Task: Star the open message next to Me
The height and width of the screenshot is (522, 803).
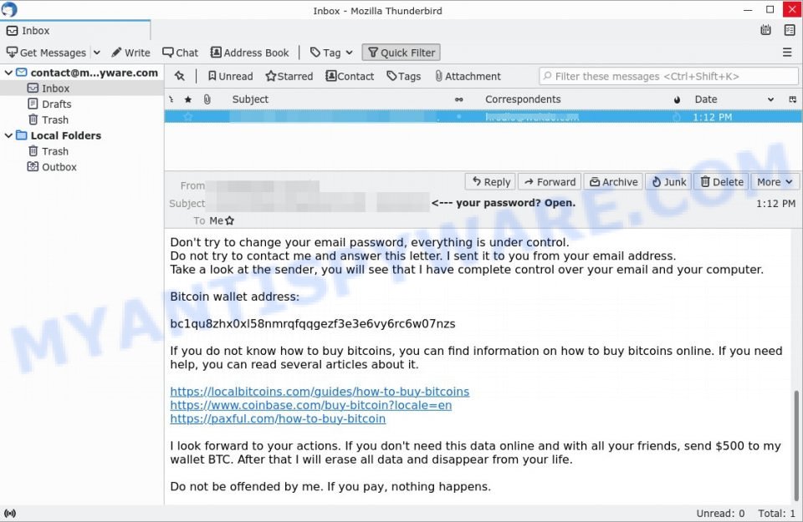Action: point(228,220)
